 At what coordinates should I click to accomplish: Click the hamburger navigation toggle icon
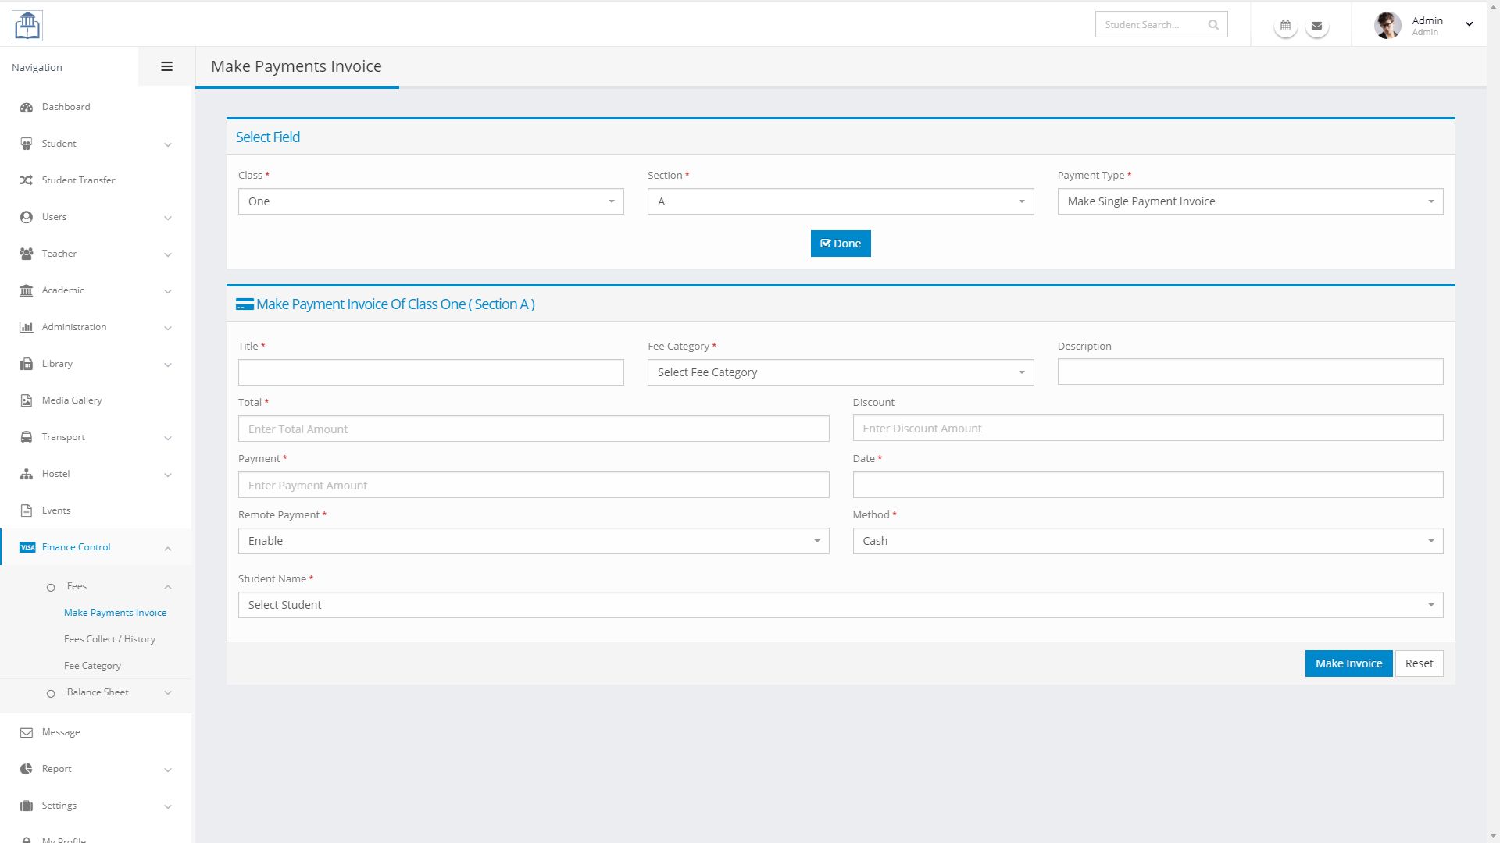point(166,67)
